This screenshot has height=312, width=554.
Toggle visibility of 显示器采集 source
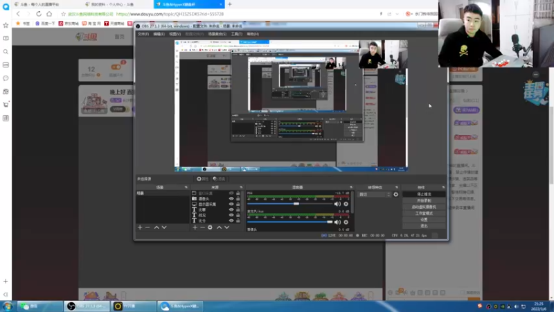(231, 204)
